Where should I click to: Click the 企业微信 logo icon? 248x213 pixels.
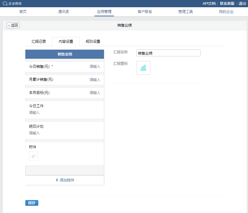point(5,4)
